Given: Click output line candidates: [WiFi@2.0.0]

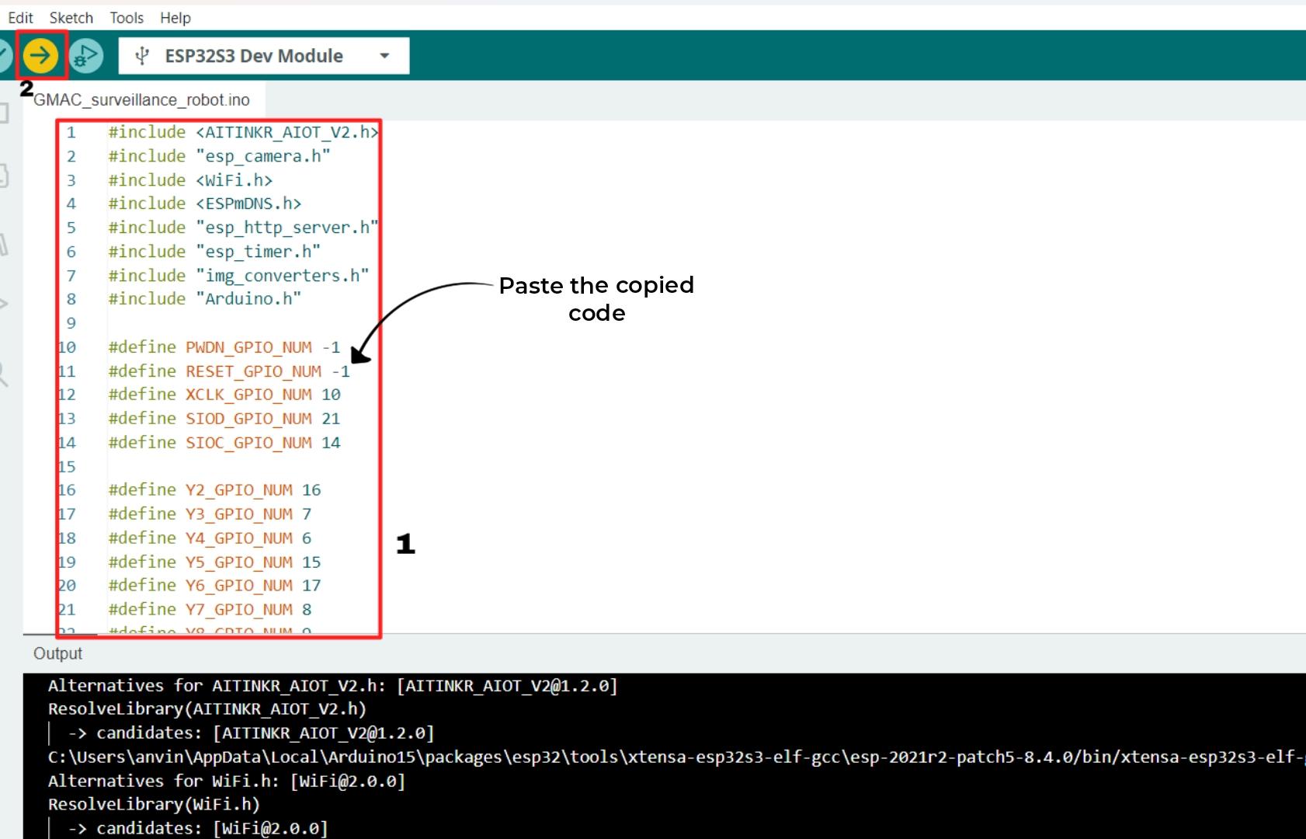Looking at the screenshot, I should (198, 829).
